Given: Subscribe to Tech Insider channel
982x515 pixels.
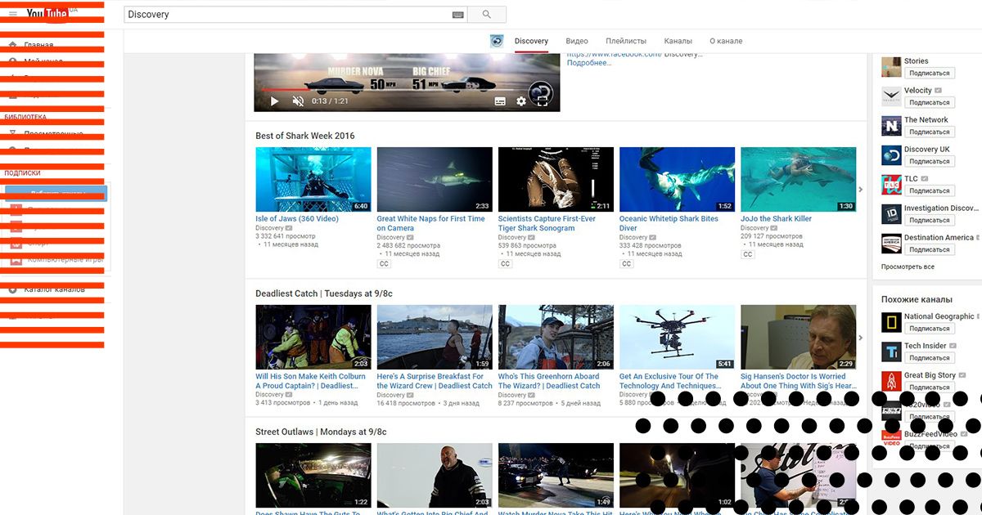Looking at the screenshot, I should click(x=930, y=358).
